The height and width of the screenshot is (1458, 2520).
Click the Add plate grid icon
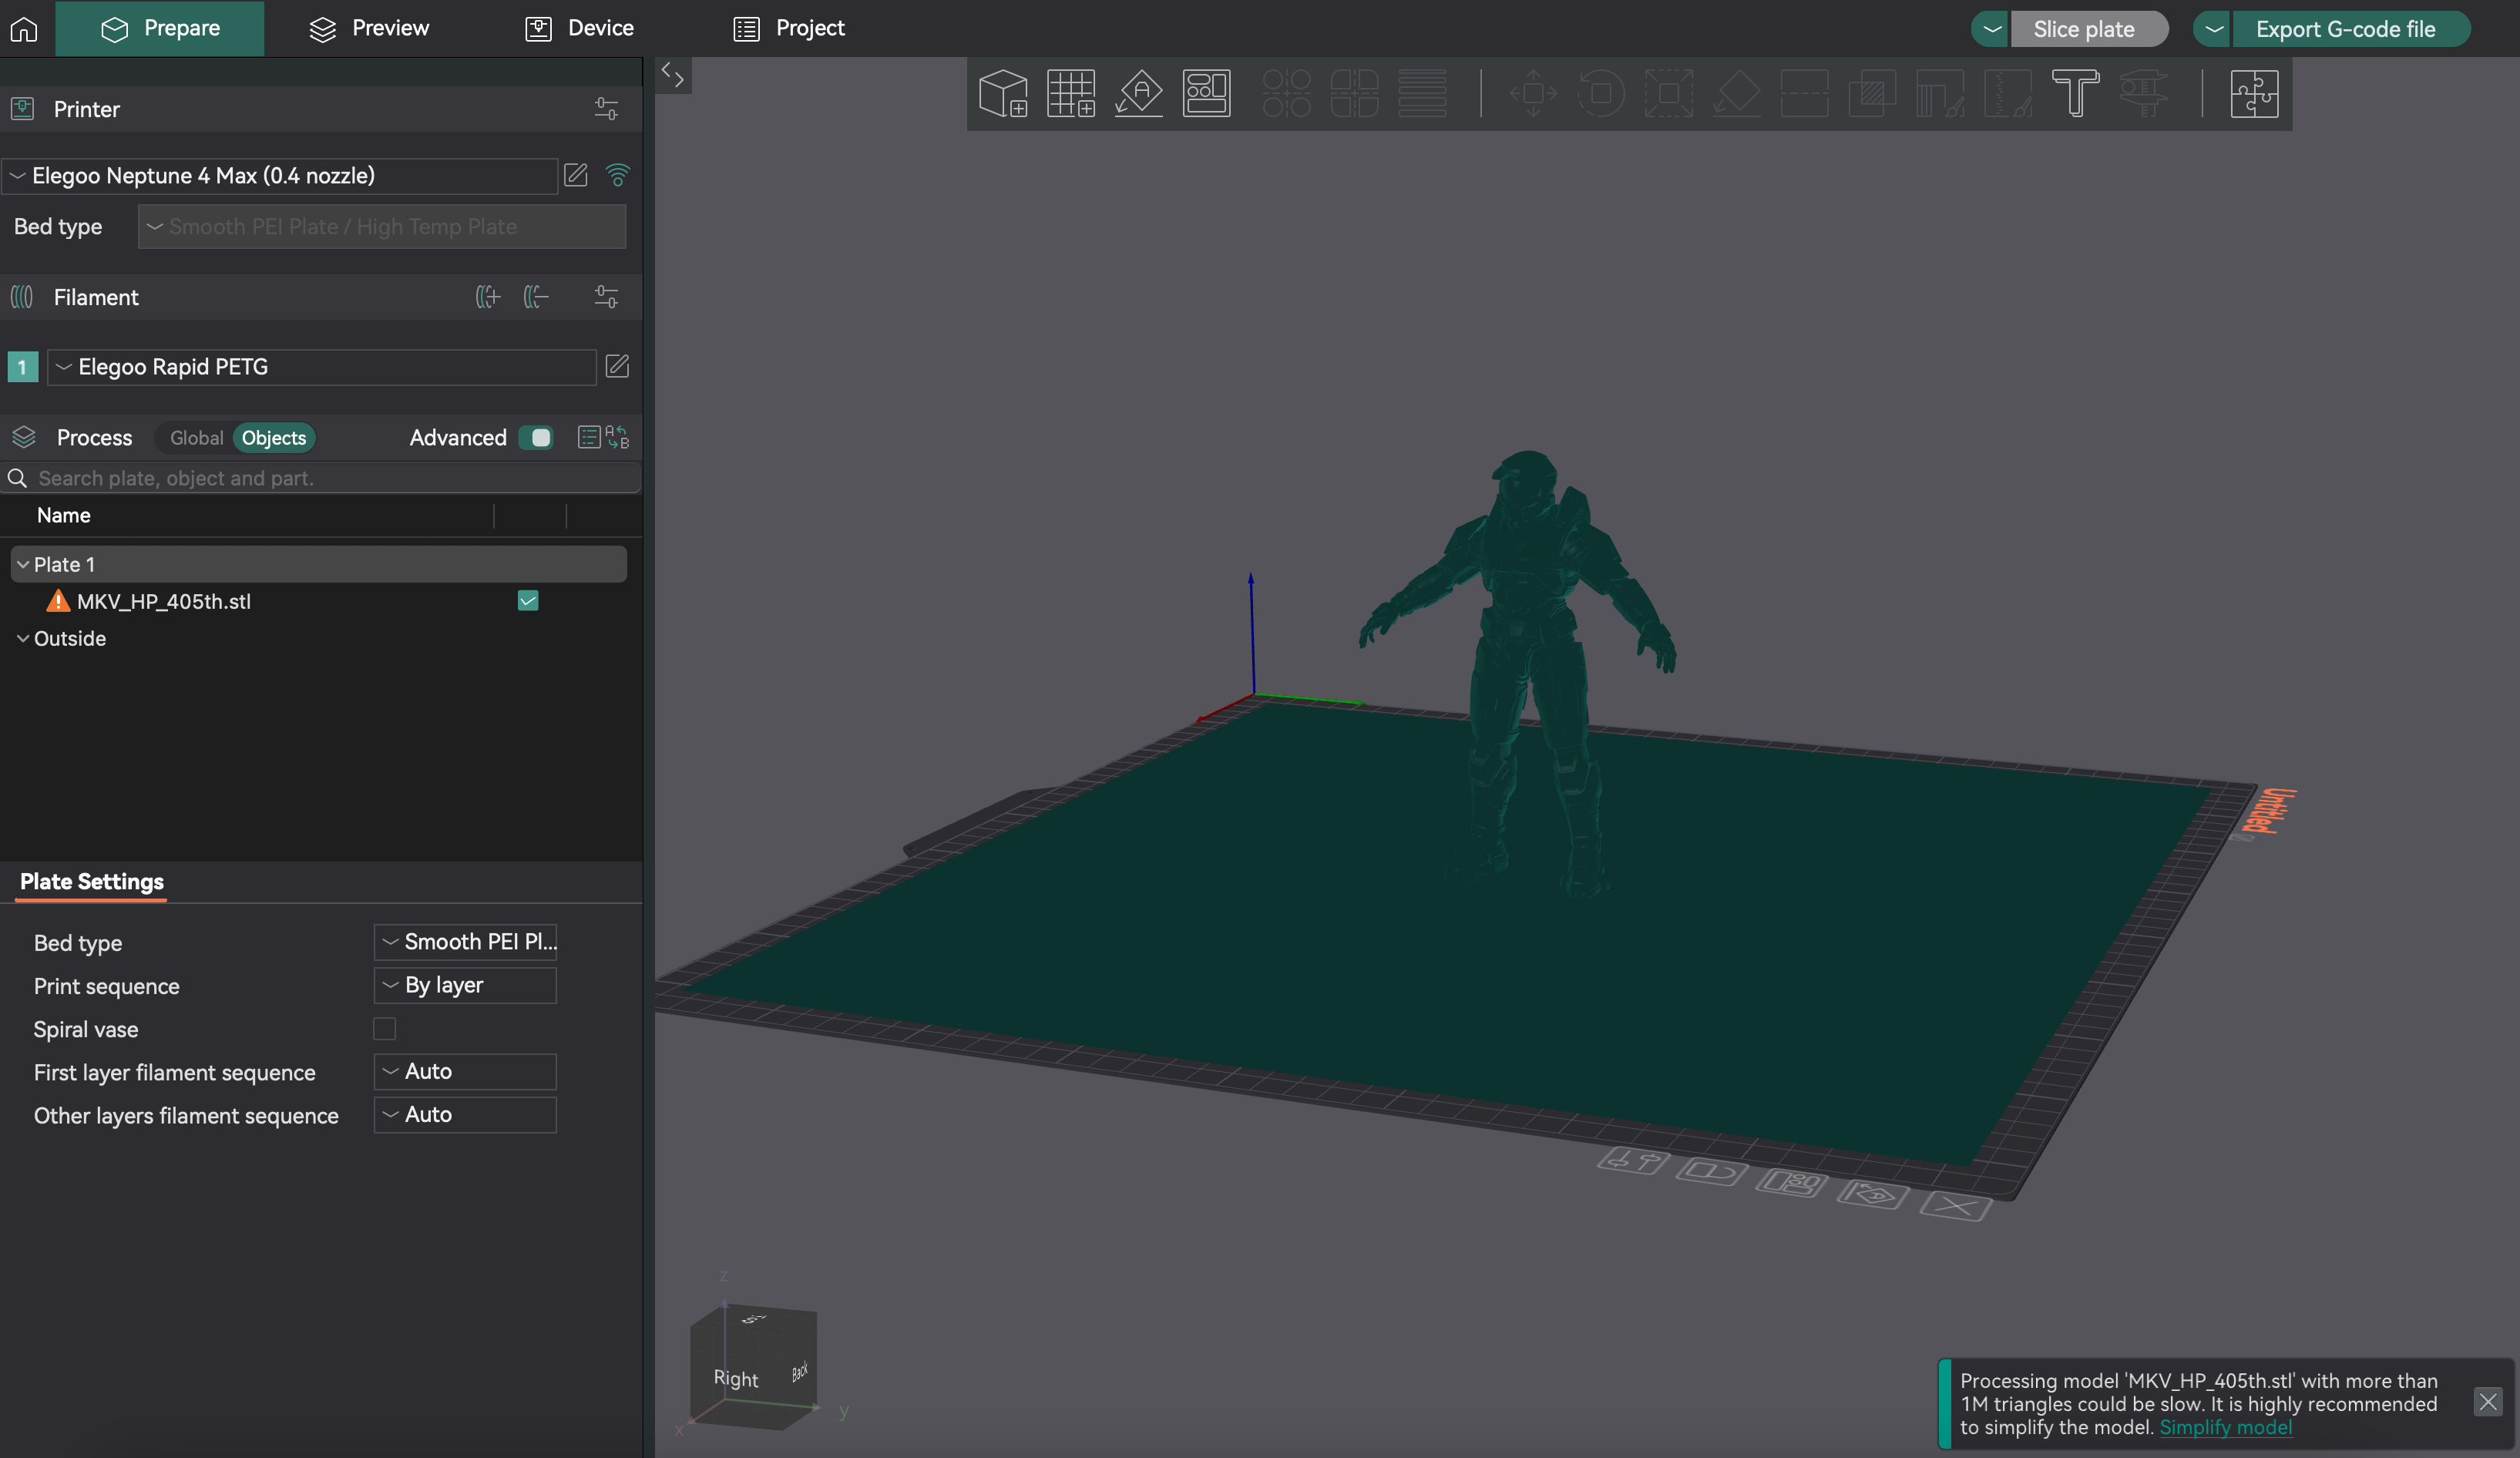tap(1070, 93)
